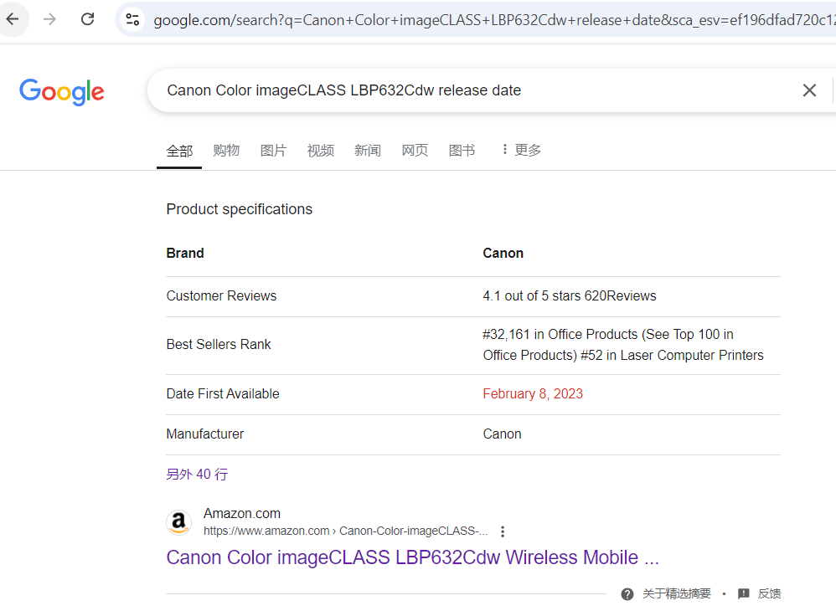Open the 图书 books tab

click(x=462, y=151)
